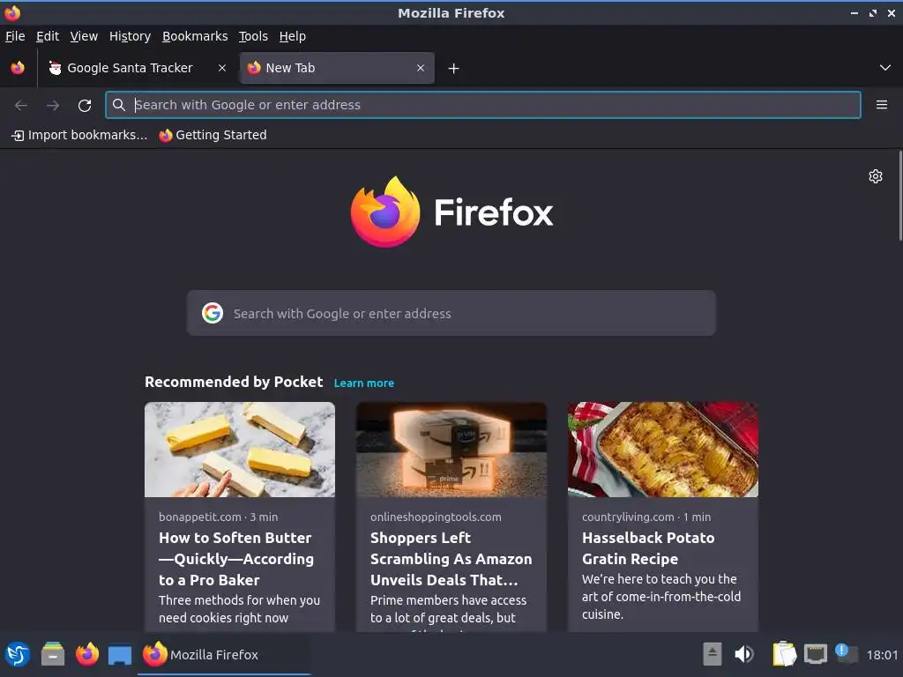The width and height of the screenshot is (903, 677).
Task: Click show desktop icon in taskbar
Action: 120,655
